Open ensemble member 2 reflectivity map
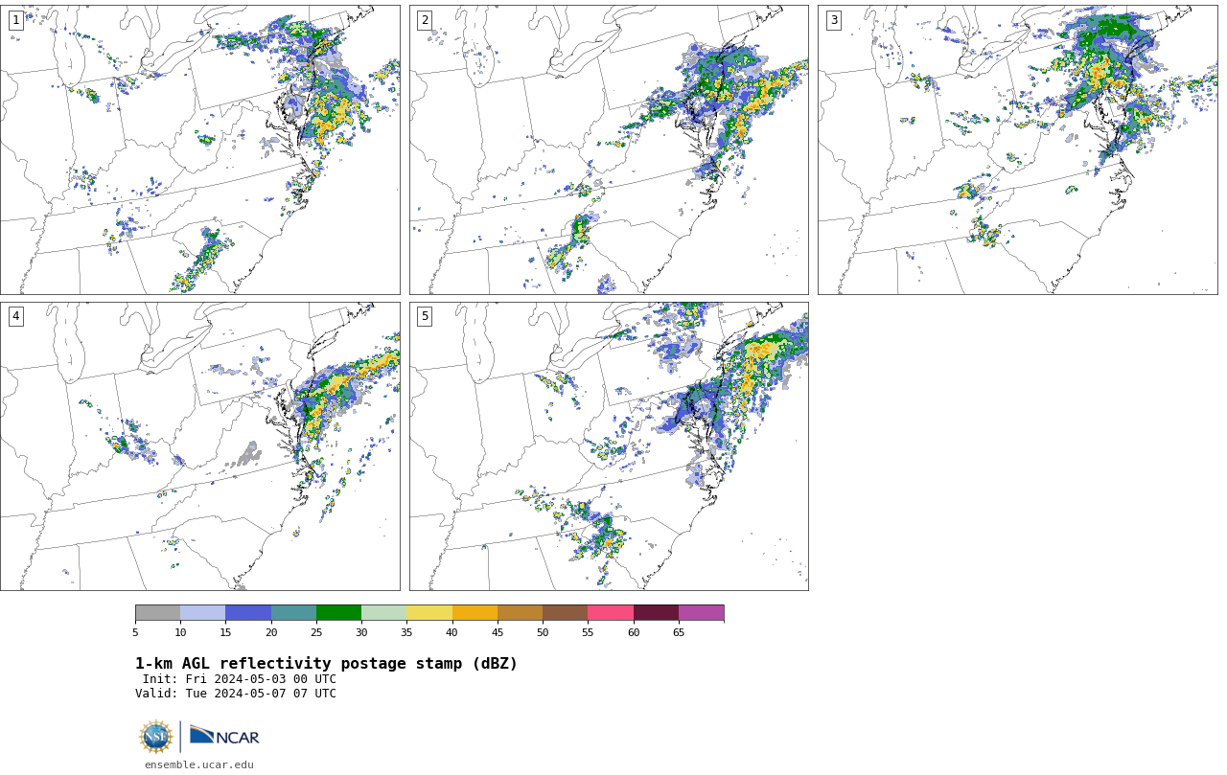This screenshot has height=775, width=1227. click(x=609, y=149)
